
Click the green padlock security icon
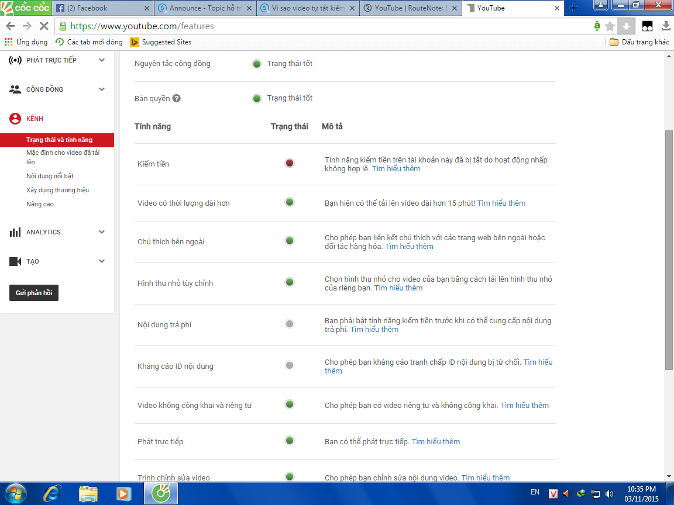point(63,26)
